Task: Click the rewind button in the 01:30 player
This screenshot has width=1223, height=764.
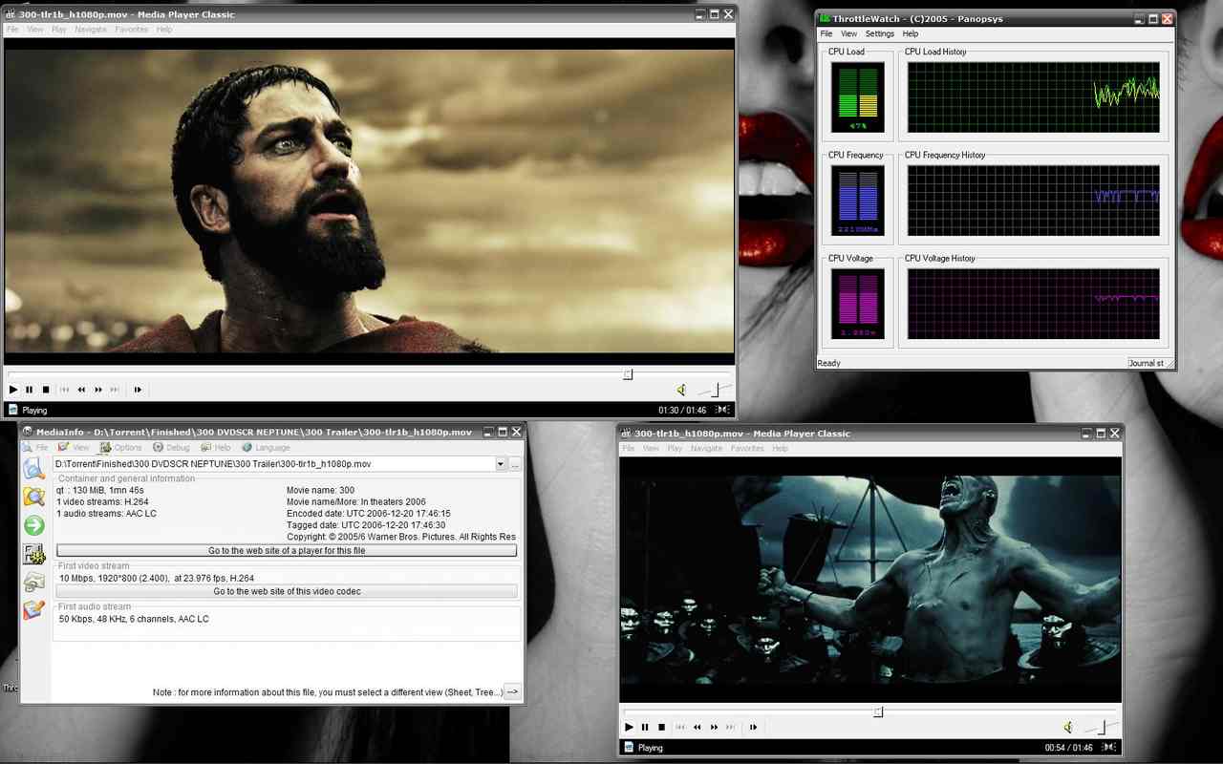Action: coord(82,390)
